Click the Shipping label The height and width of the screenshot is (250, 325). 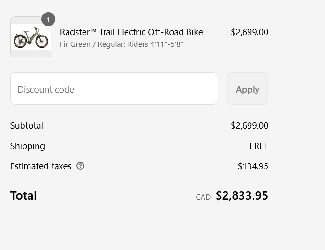tap(28, 146)
